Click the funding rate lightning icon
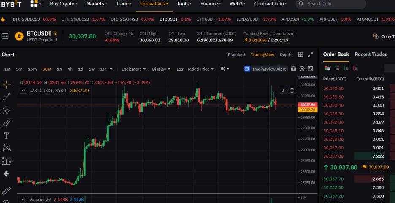 pyautogui.click(x=246, y=40)
